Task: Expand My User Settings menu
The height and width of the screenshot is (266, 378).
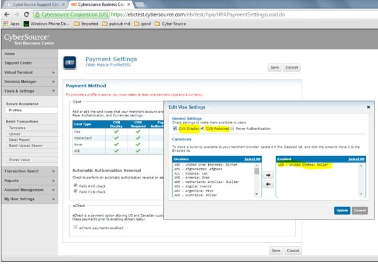Action: point(30,199)
